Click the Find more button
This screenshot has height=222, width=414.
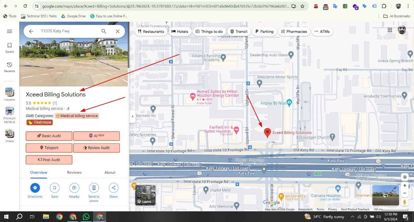click(39, 122)
